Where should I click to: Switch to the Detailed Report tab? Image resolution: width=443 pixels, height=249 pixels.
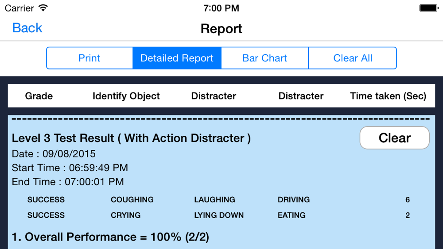177,58
